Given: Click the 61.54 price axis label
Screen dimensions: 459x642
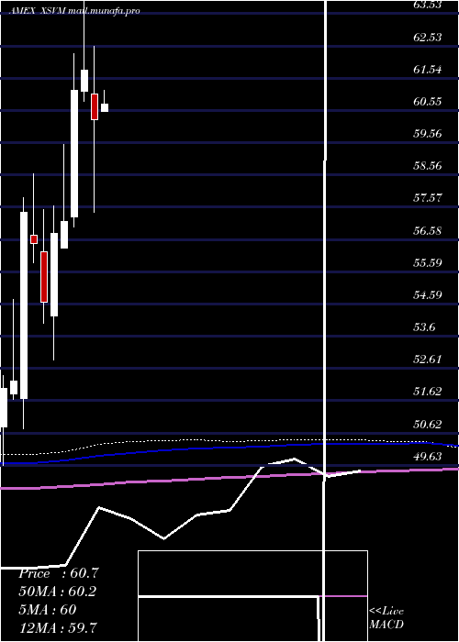Looking at the screenshot, I should [x=428, y=70].
